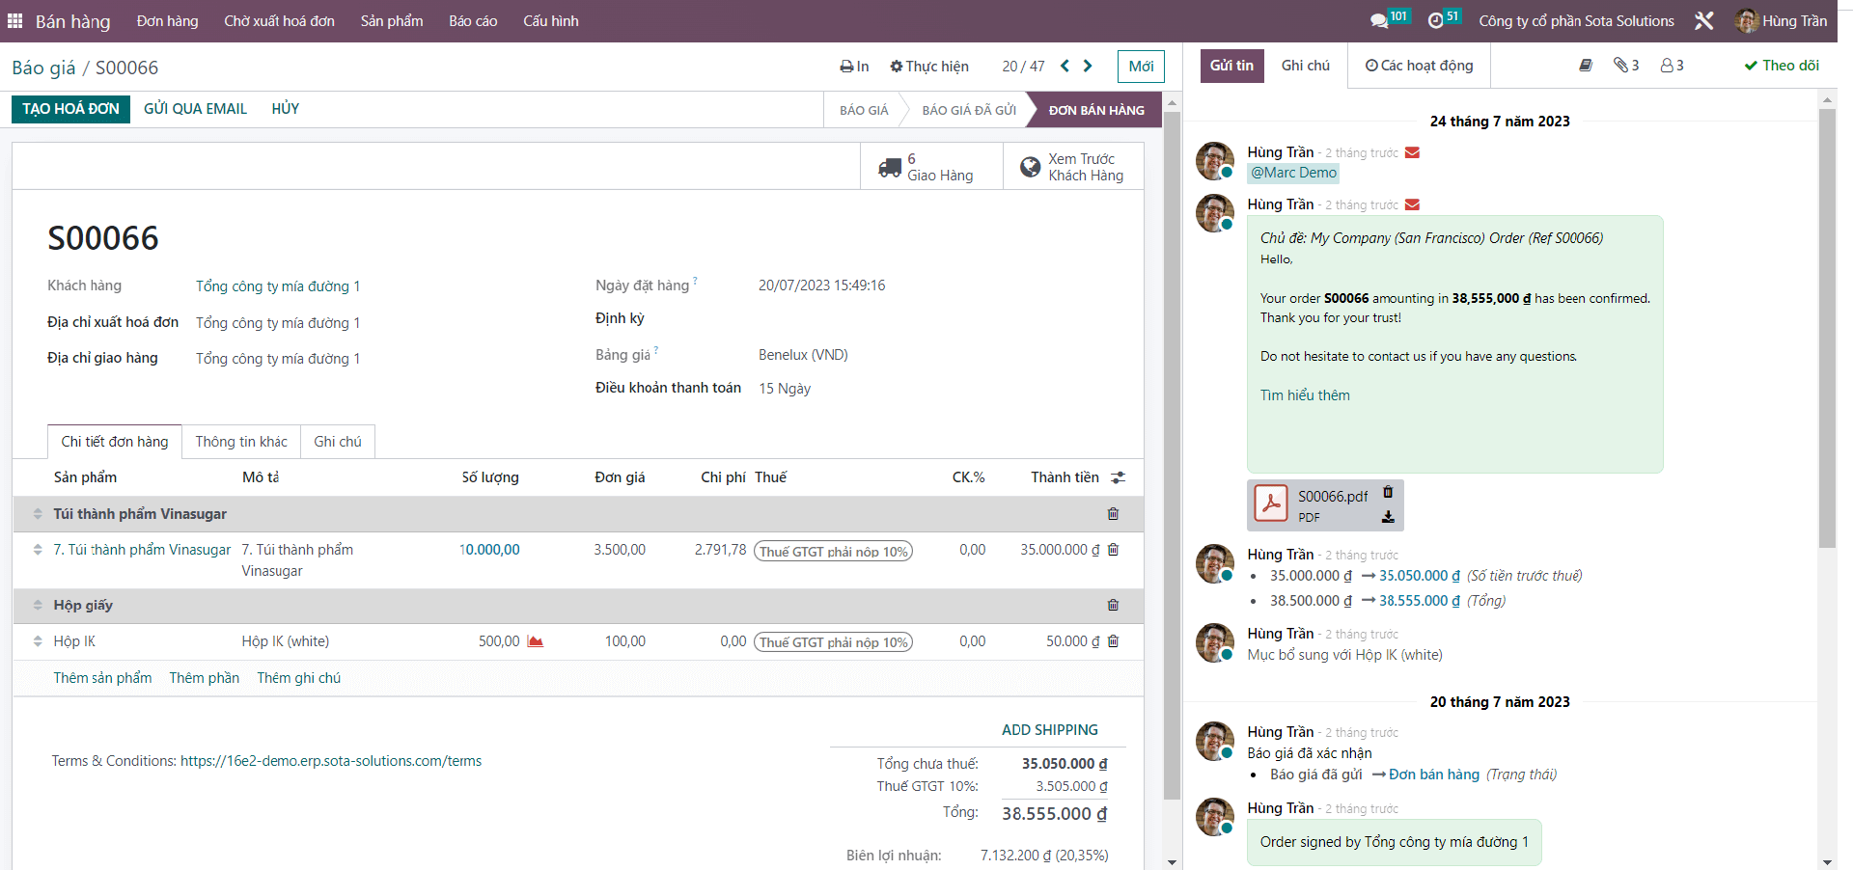The width and height of the screenshot is (1853, 870).
Task: Open the Hùng Trần user menu
Action: pyautogui.click(x=1781, y=20)
